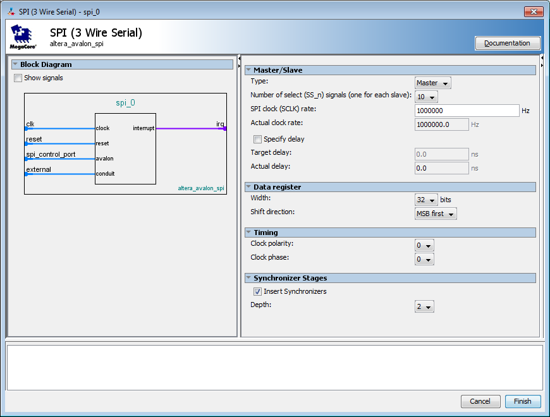The width and height of the screenshot is (550, 417).
Task: Click the title bar application icon
Action: tap(11, 12)
